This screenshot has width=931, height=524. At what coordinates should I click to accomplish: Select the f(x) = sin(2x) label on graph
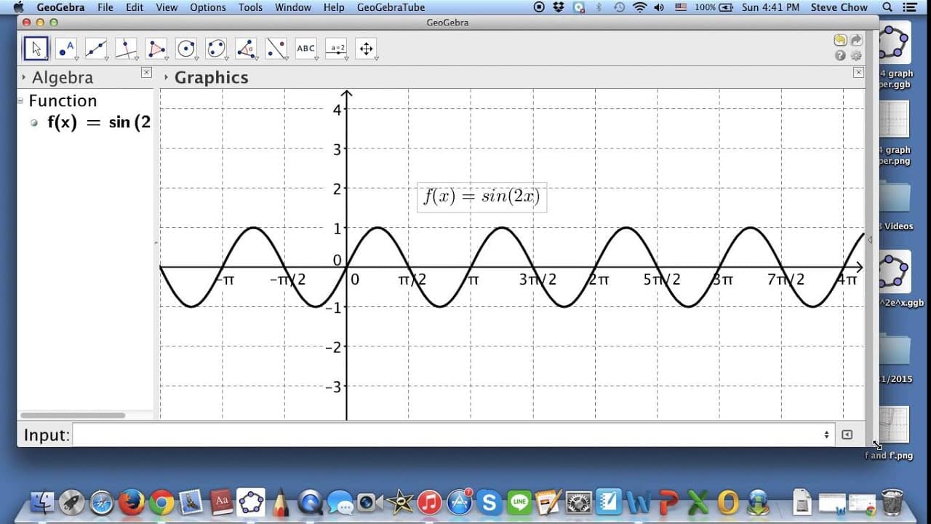click(x=482, y=196)
